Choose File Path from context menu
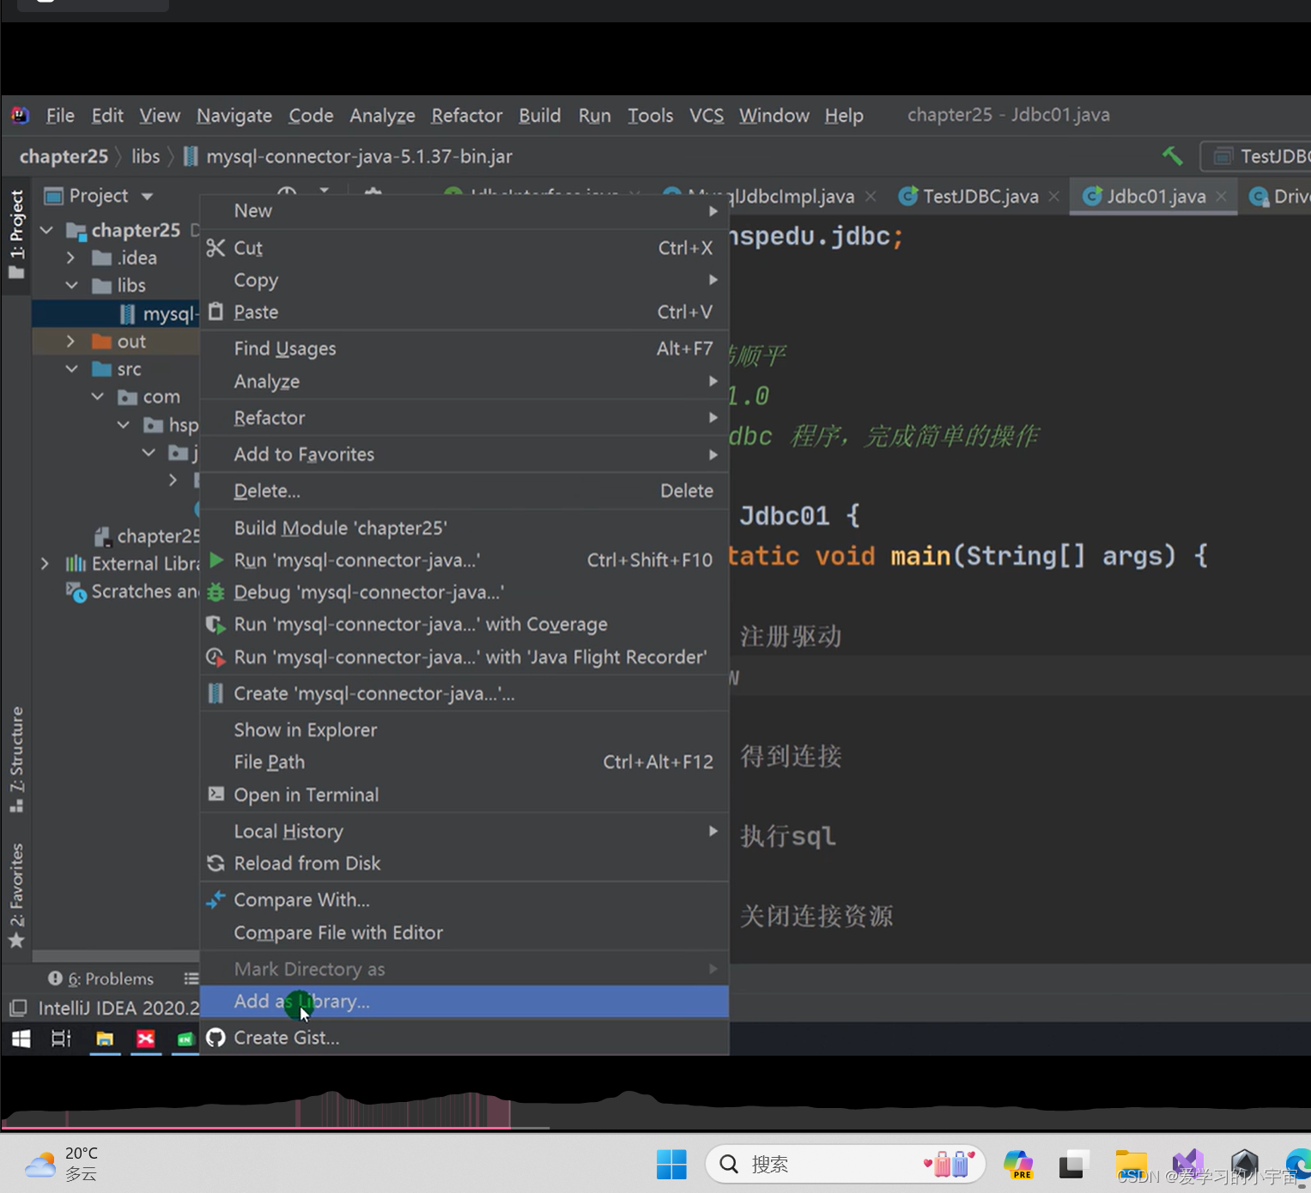 point(464,762)
